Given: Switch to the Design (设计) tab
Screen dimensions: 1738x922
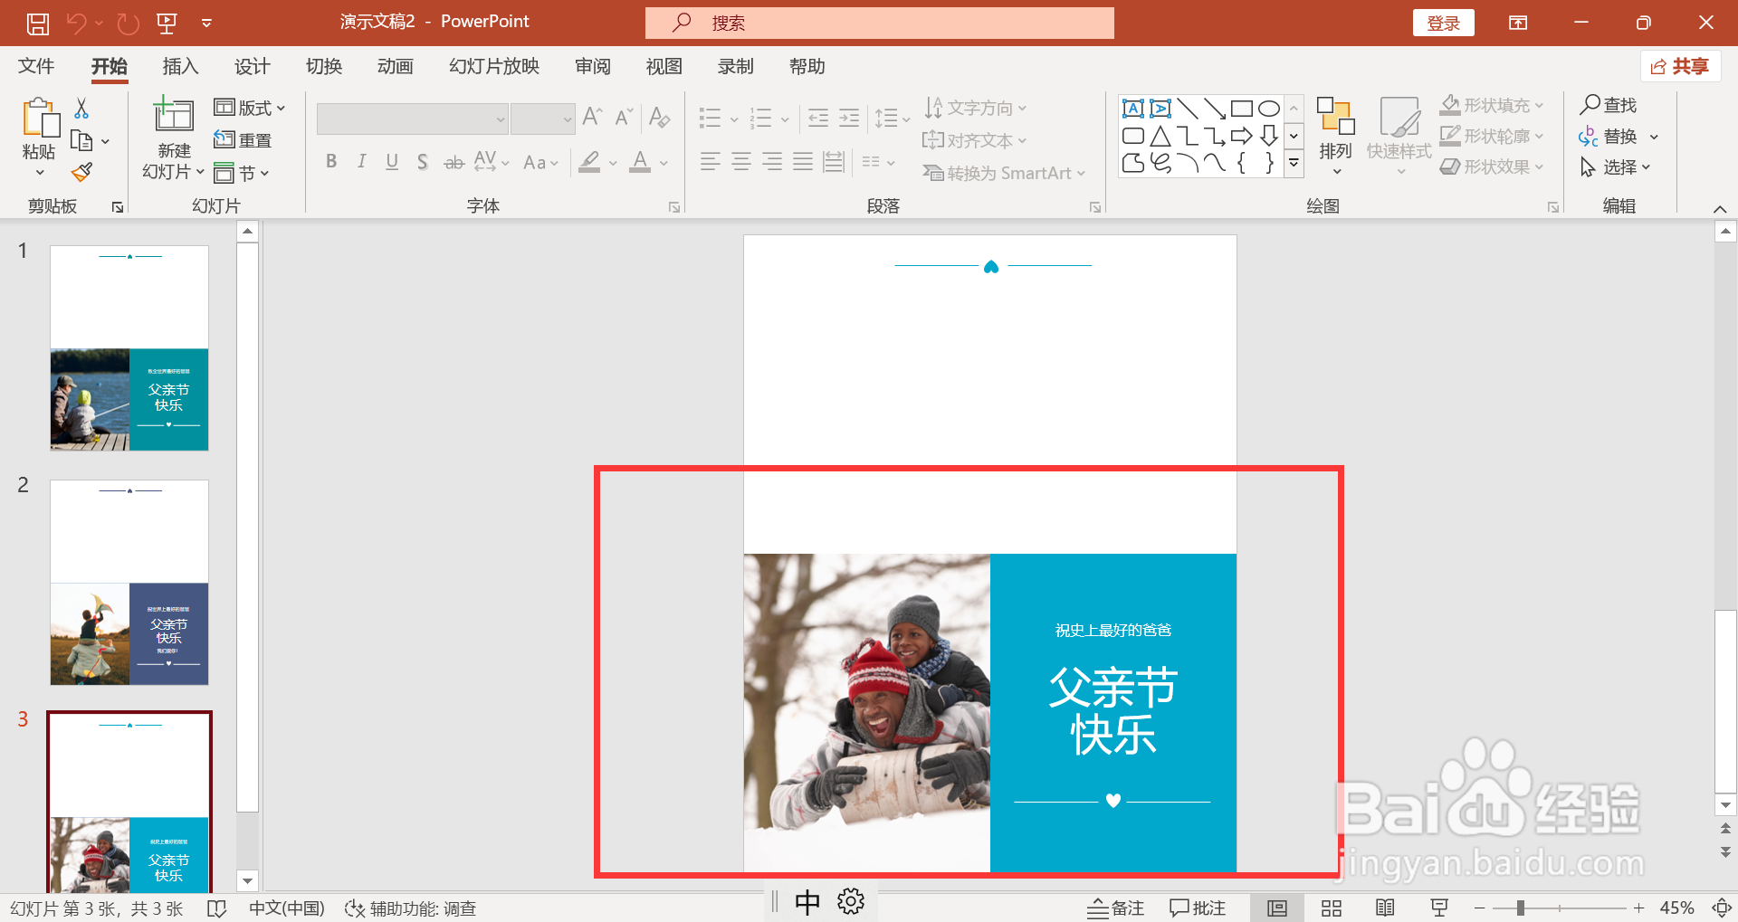Looking at the screenshot, I should pos(252,66).
